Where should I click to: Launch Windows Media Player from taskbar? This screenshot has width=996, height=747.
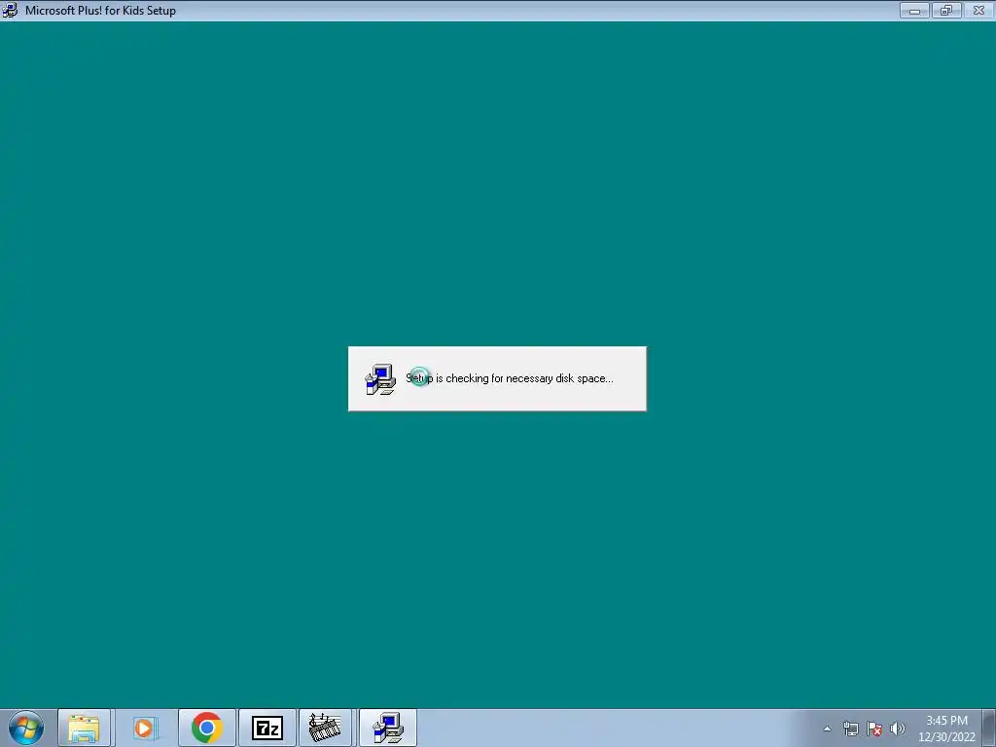tap(144, 728)
